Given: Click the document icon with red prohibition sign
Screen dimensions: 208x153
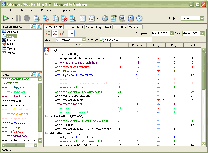Looking at the screenshot, I should point(45,18).
